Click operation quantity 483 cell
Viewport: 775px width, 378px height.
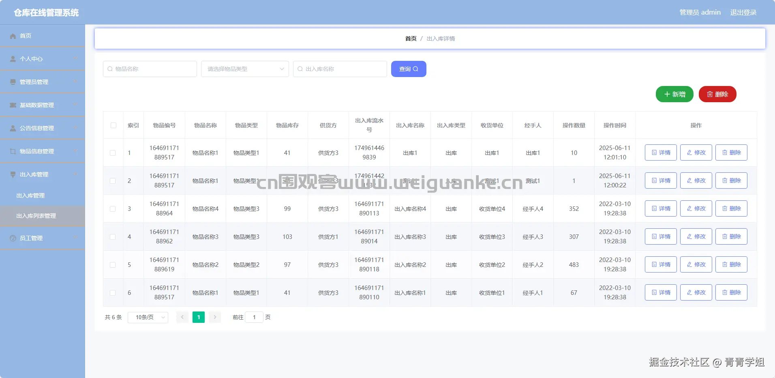574,265
